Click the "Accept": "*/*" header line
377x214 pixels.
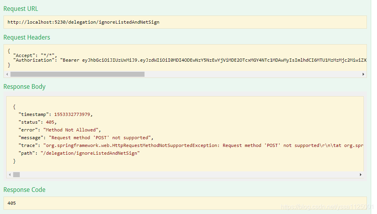point(35,55)
